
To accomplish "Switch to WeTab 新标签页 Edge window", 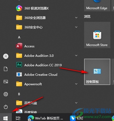I will pyautogui.click(x=45, y=118).
